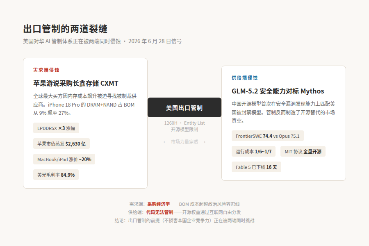This screenshot has height=246, width=369.
Task: Click the 美光毛利率 84.9% chip
Action: click(56, 175)
